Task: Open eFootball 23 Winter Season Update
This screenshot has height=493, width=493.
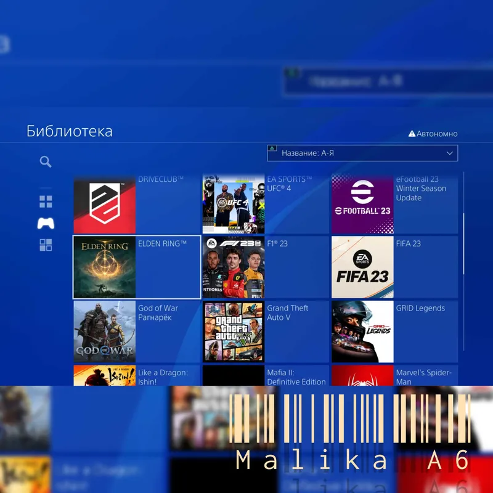Action: 394,204
